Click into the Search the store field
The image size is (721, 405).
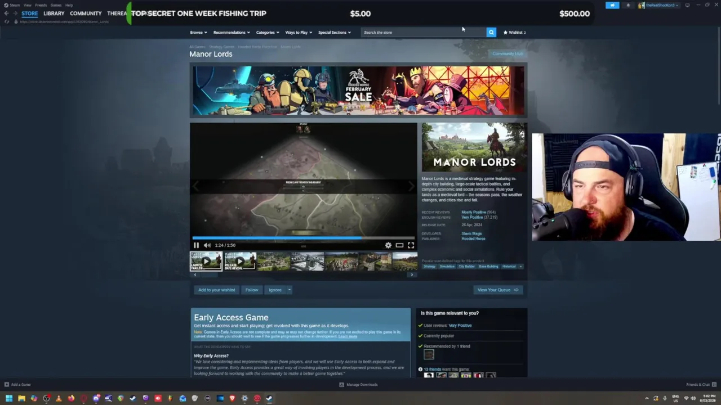(424, 32)
